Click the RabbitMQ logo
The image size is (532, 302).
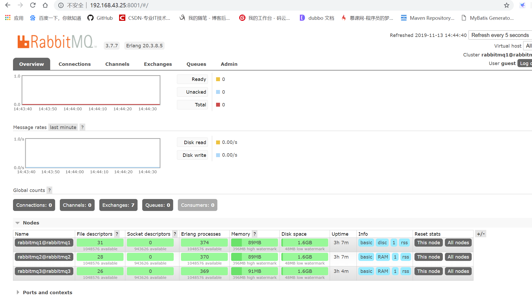[55, 42]
